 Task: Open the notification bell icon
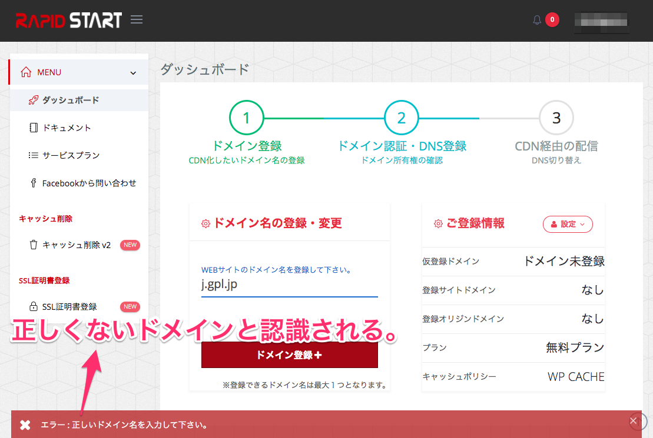[x=536, y=20]
